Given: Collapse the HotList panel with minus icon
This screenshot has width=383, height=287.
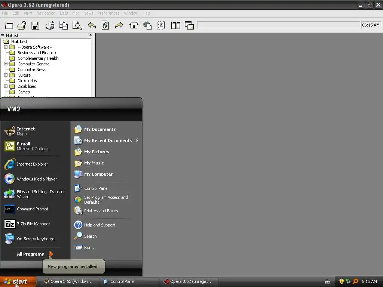Looking at the screenshot, I should coord(3,35).
